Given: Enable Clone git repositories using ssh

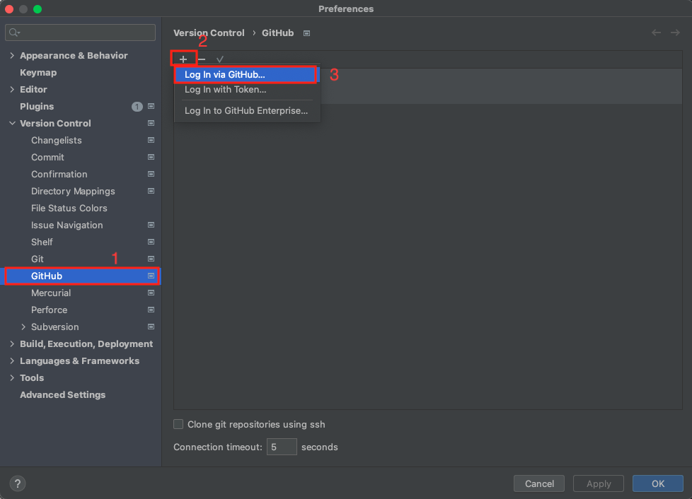Looking at the screenshot, I should (x=178, y=424).
